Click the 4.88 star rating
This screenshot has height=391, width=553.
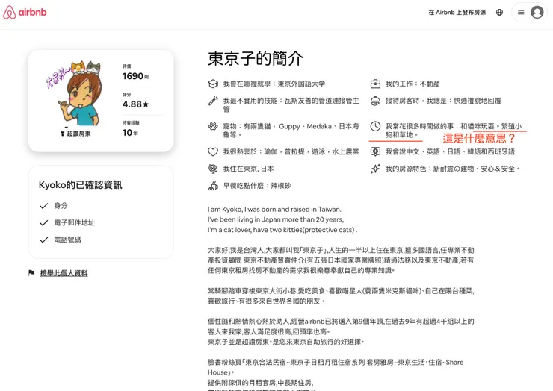[x=135, y=104]
